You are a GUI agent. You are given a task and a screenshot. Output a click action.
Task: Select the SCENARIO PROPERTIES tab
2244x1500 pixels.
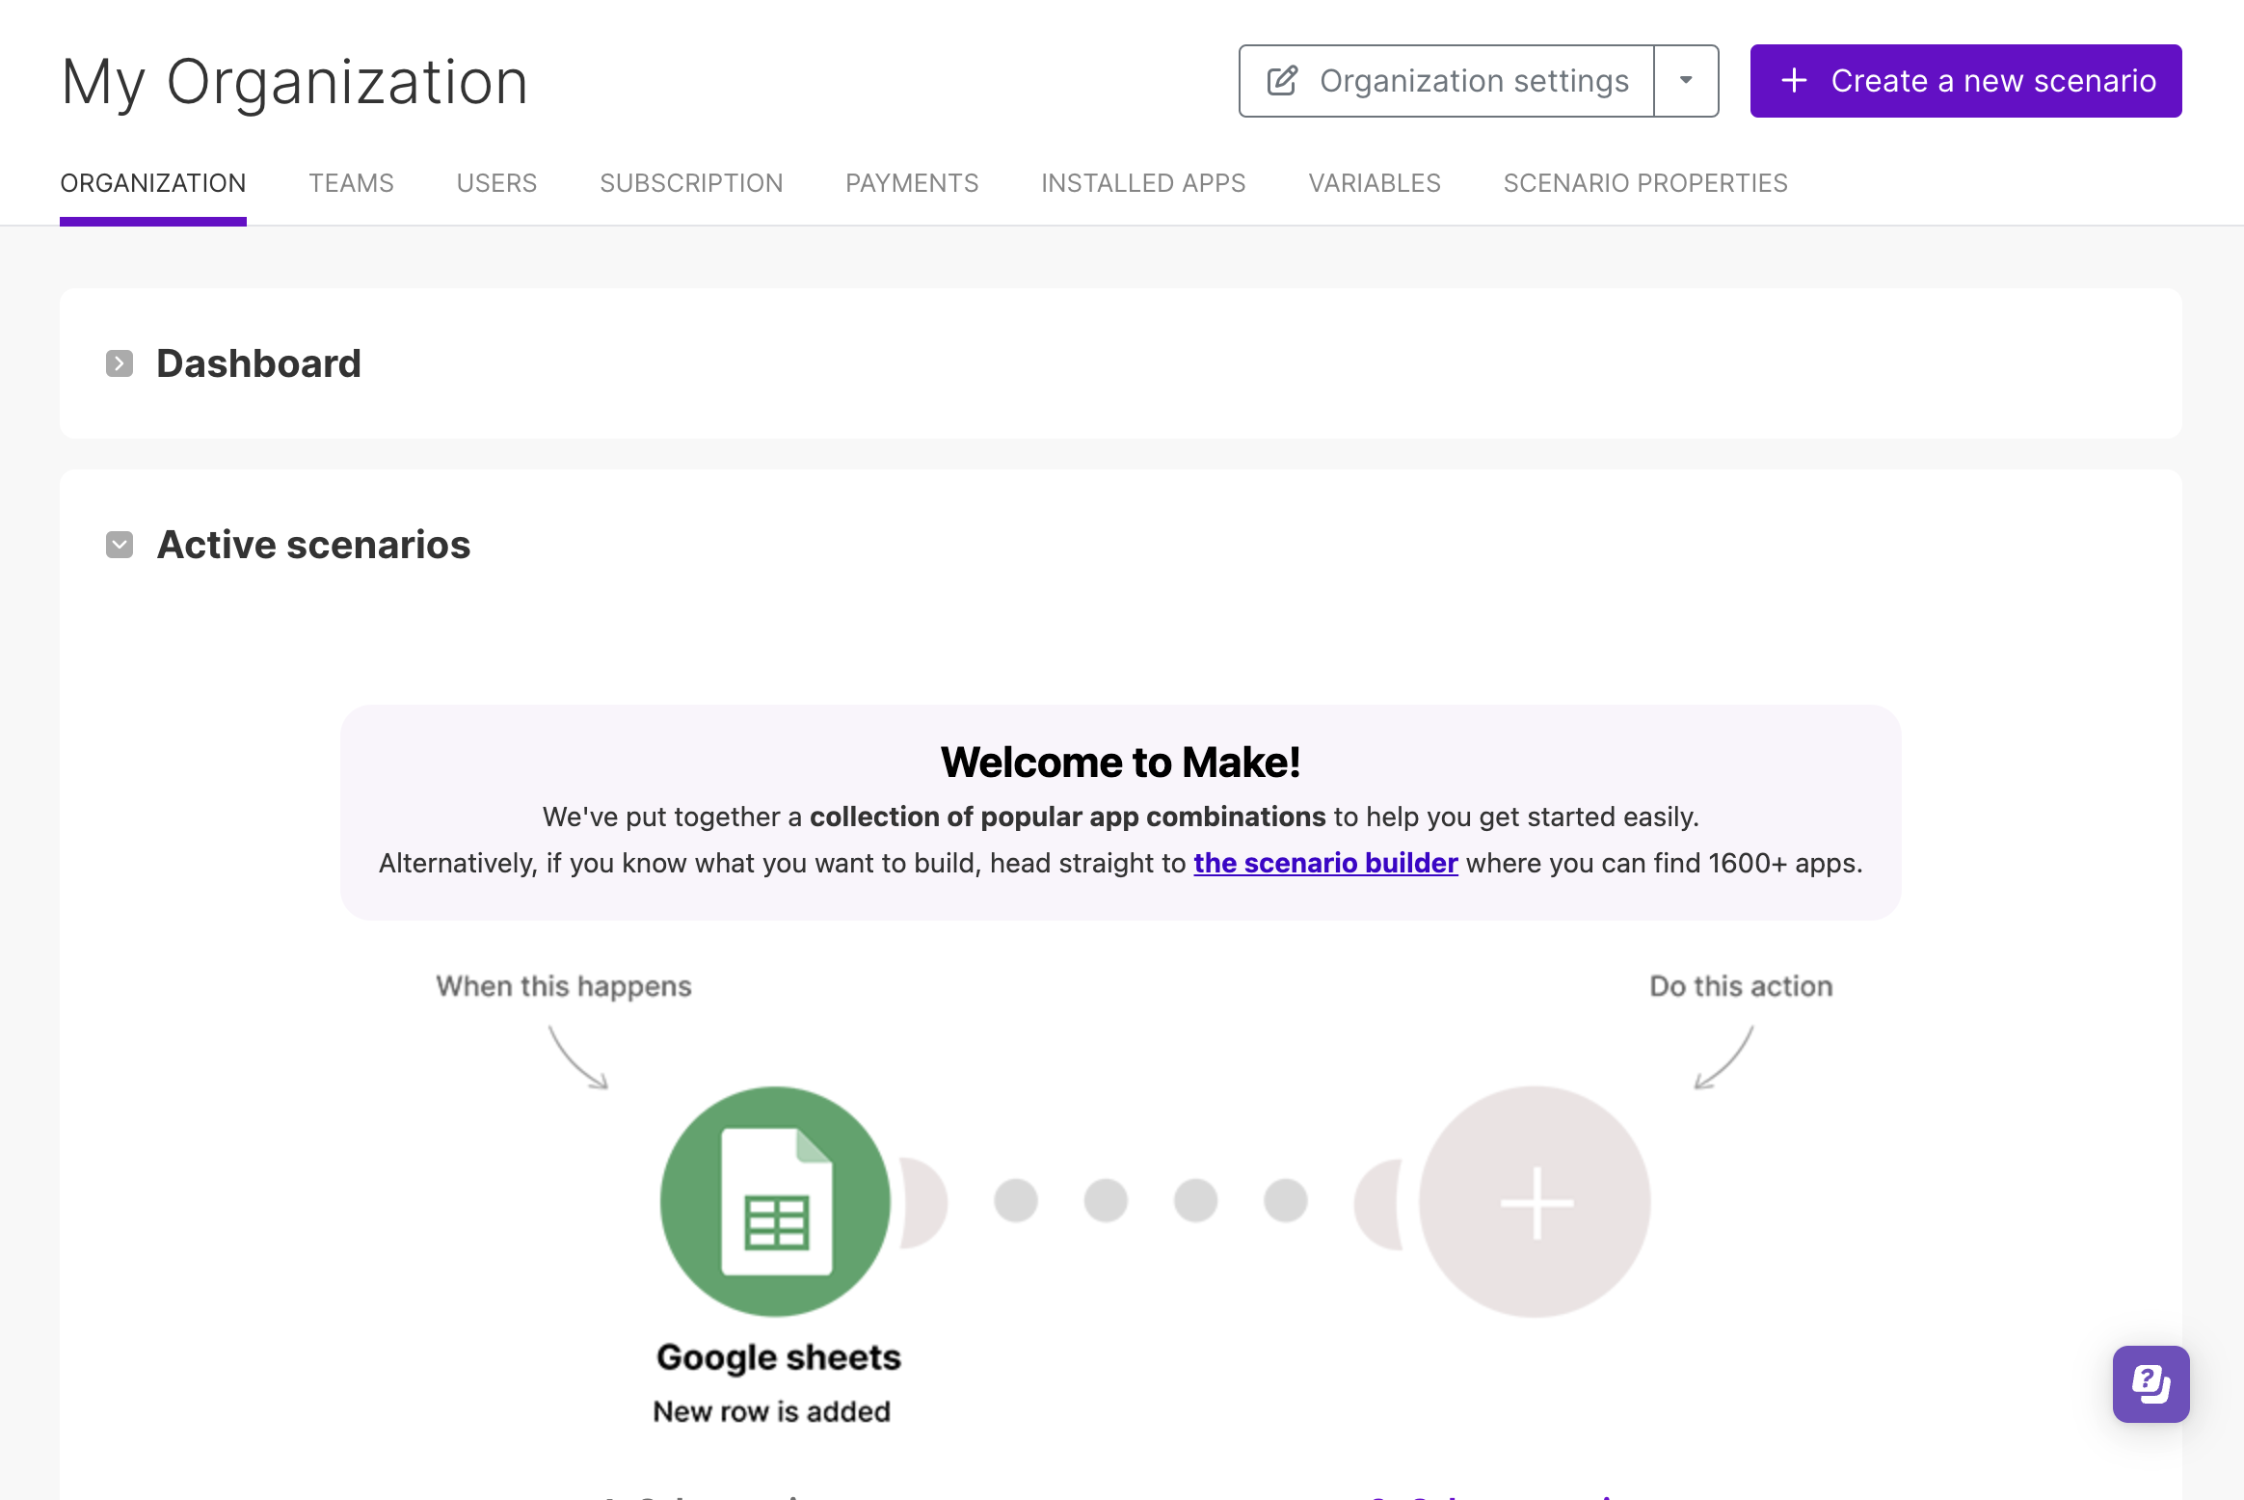coord(1645,183)
